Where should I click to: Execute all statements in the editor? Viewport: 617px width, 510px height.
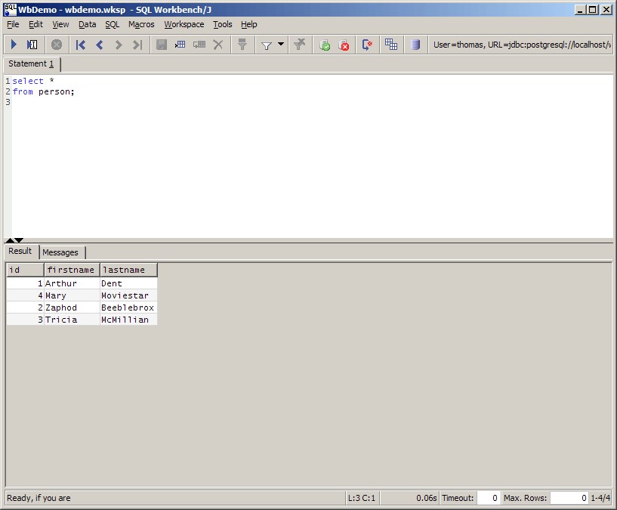[13, 44]
